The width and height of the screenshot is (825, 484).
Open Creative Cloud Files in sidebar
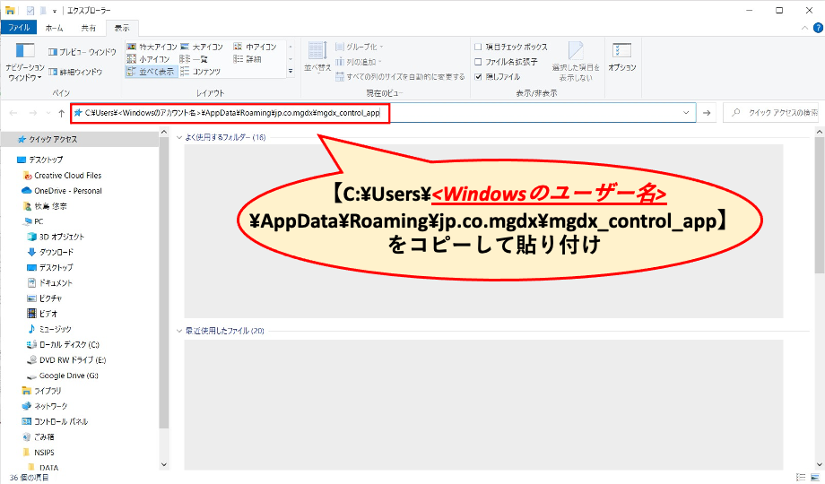click(67, 176)
